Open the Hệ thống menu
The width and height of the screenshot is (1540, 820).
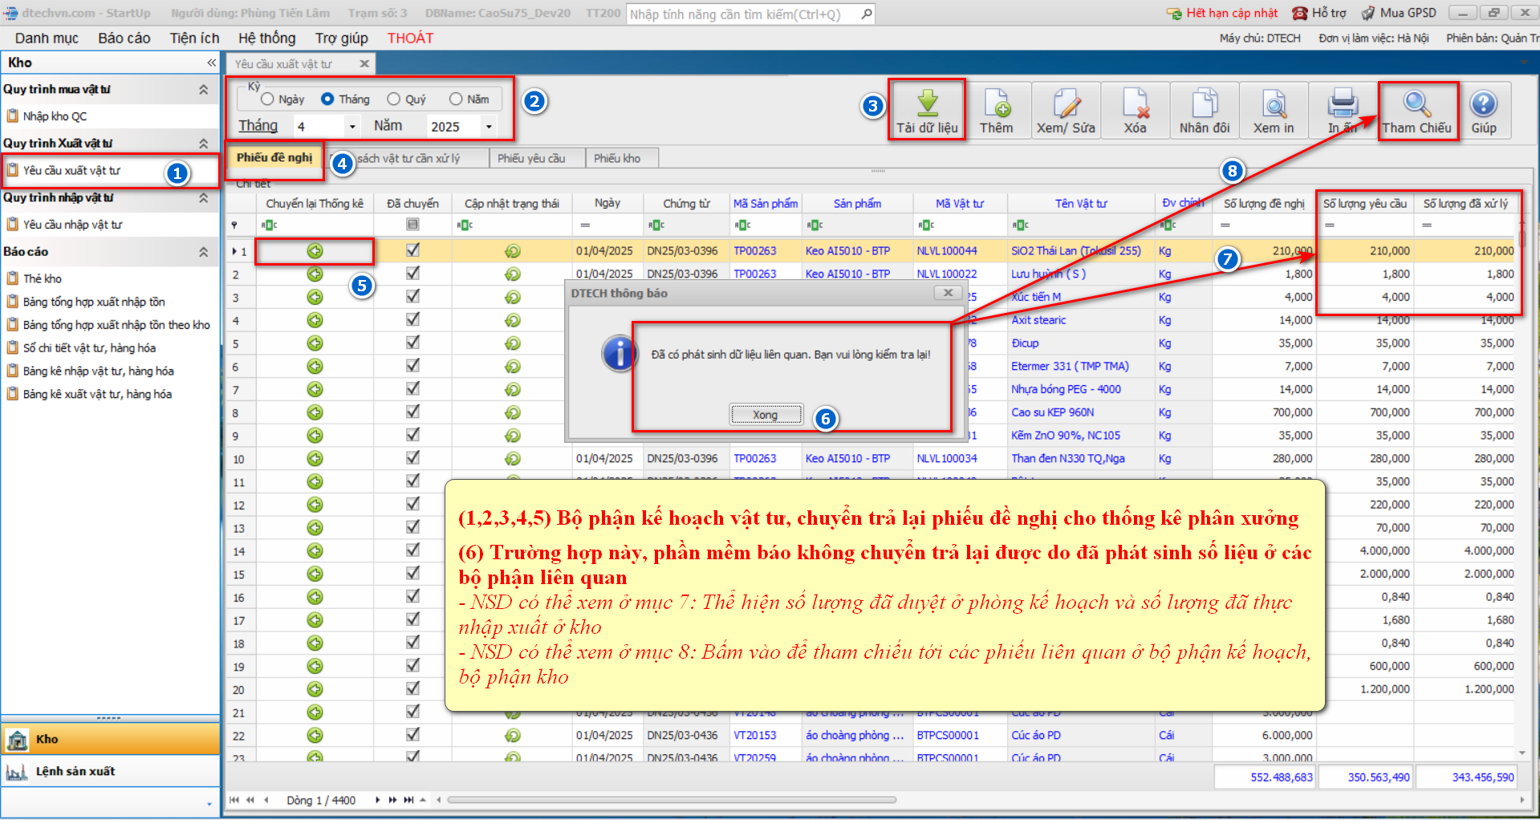tap(266, 39)
